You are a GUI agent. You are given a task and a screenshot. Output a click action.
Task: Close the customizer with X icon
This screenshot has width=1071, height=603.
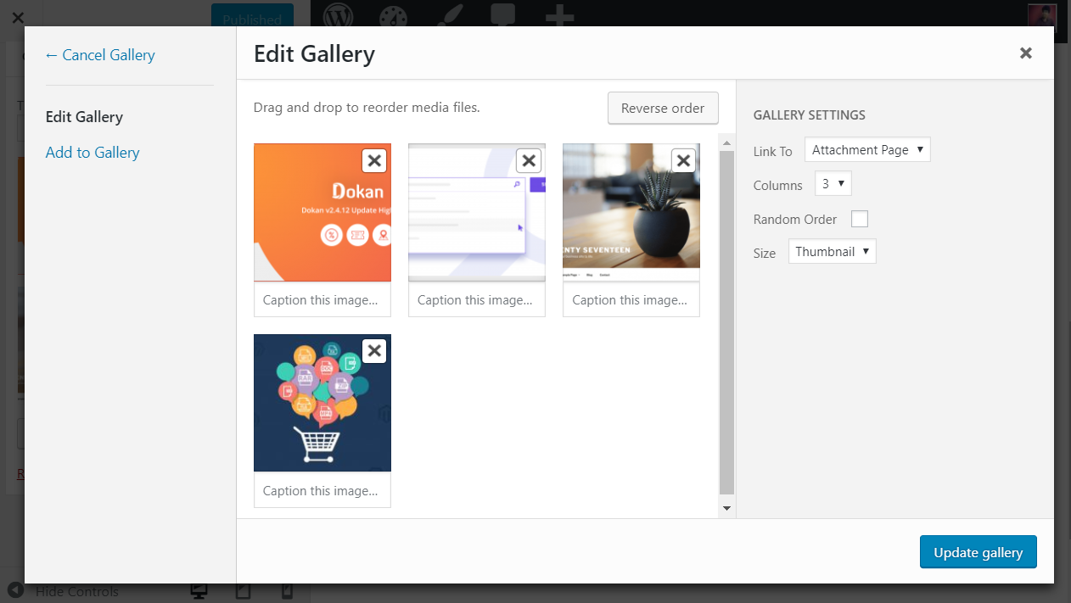(x=19, y=16)
